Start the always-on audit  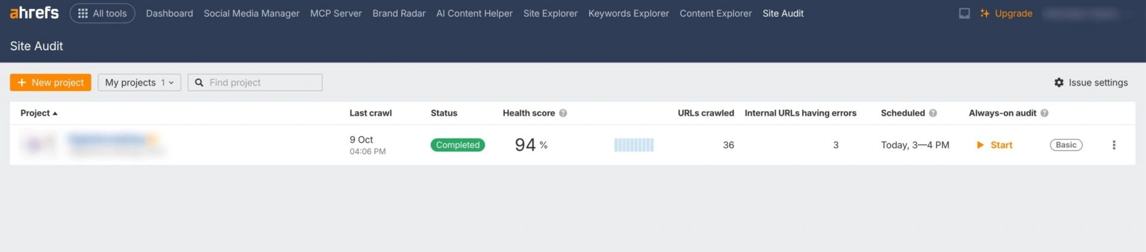[995, 145]
